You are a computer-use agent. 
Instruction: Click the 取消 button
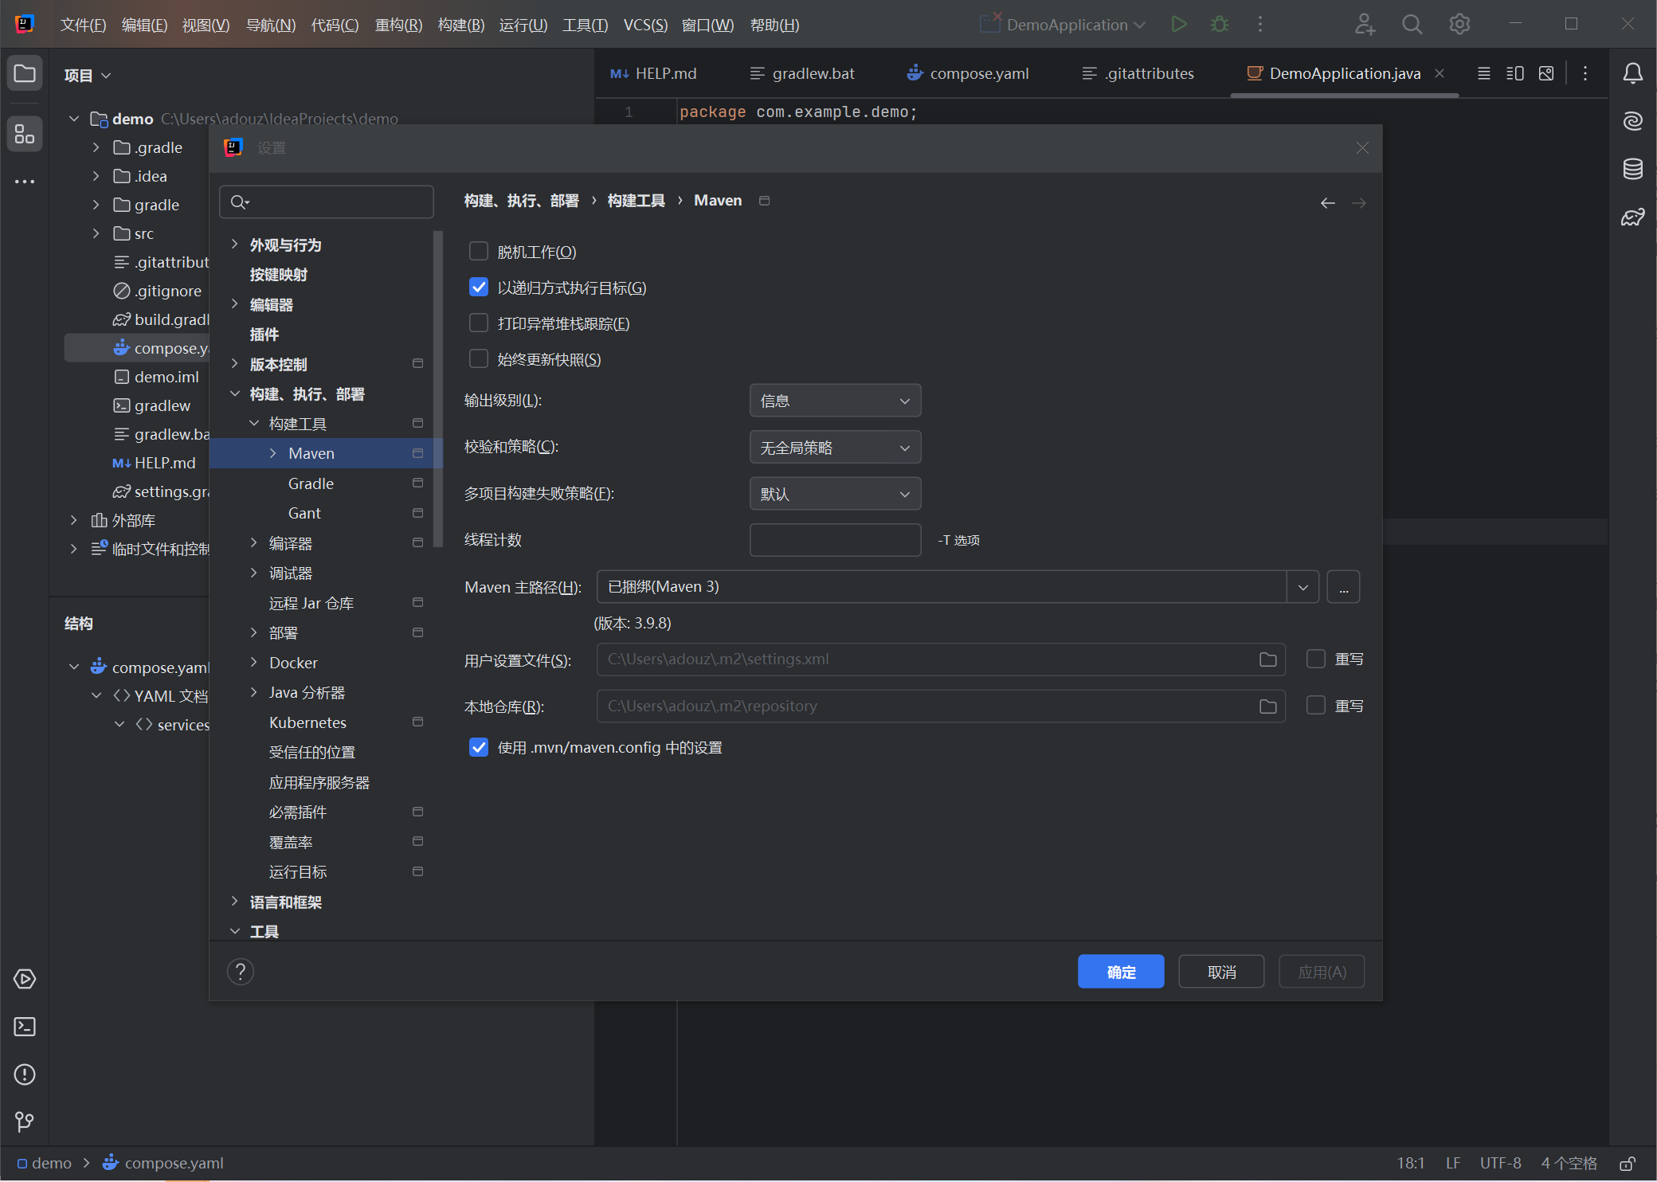click(1220, 972)
